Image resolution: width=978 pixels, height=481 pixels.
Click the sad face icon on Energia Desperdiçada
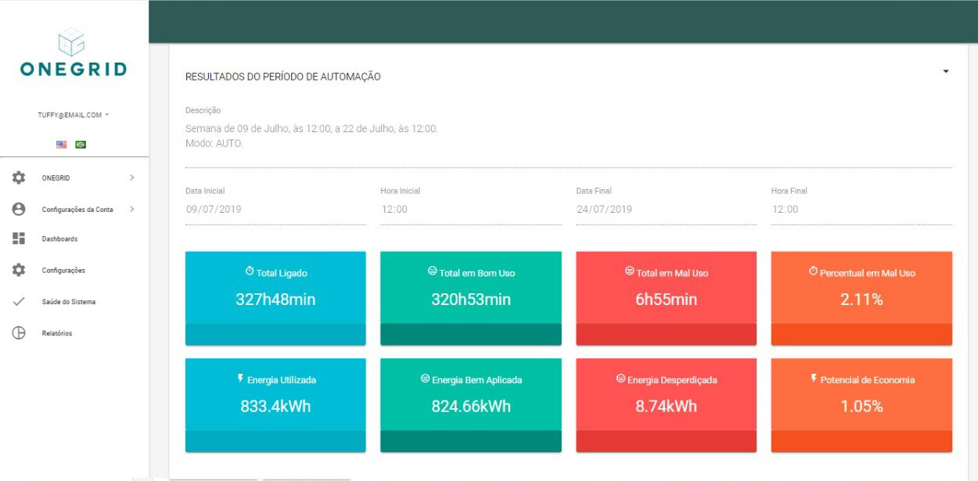[x=620, y=378]
